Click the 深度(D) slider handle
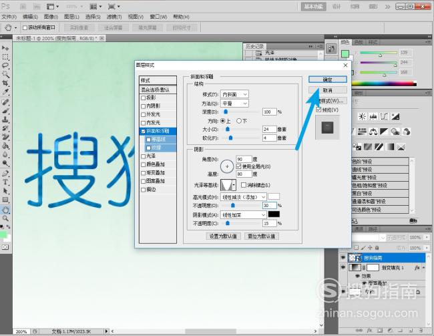The width and height of the screenshot is (434, 336). pyautogui.click(x=226, y=112)
